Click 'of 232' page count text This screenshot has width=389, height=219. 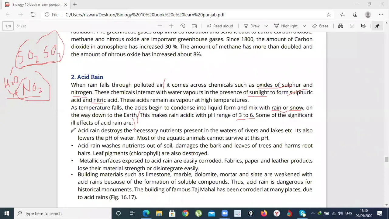point(21,26)
